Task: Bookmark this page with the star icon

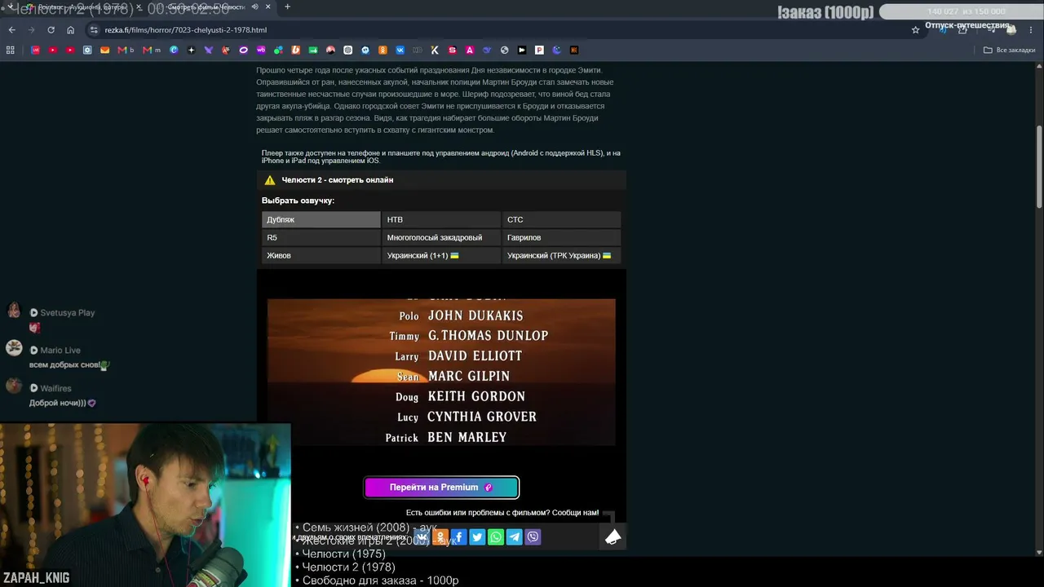Action: coord(915,30)
